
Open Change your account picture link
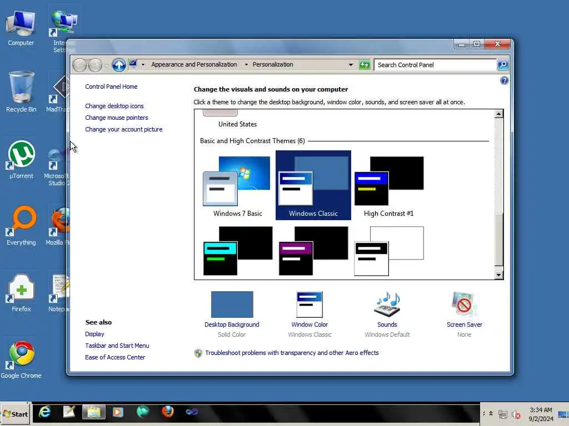tap(124, 129)
